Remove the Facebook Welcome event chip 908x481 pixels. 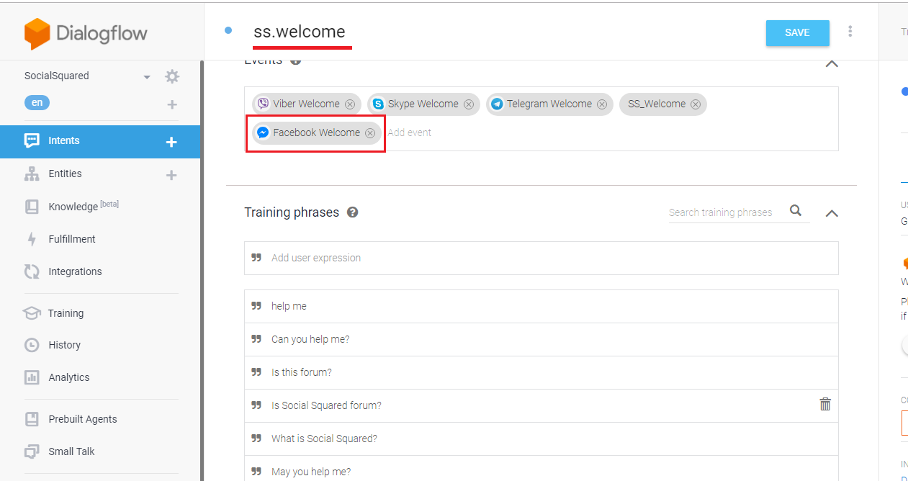point(370,133)
